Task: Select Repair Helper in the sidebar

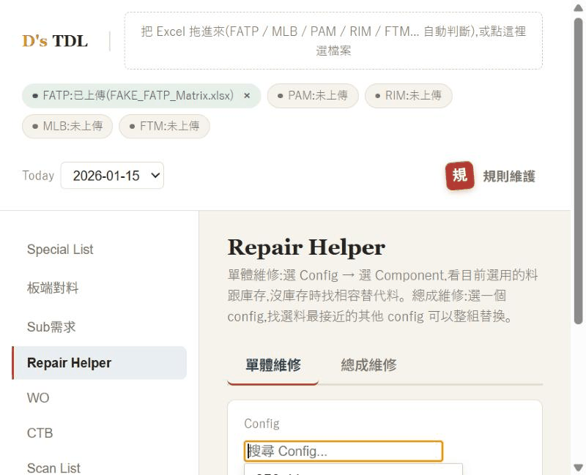Action: coord(99,362)
